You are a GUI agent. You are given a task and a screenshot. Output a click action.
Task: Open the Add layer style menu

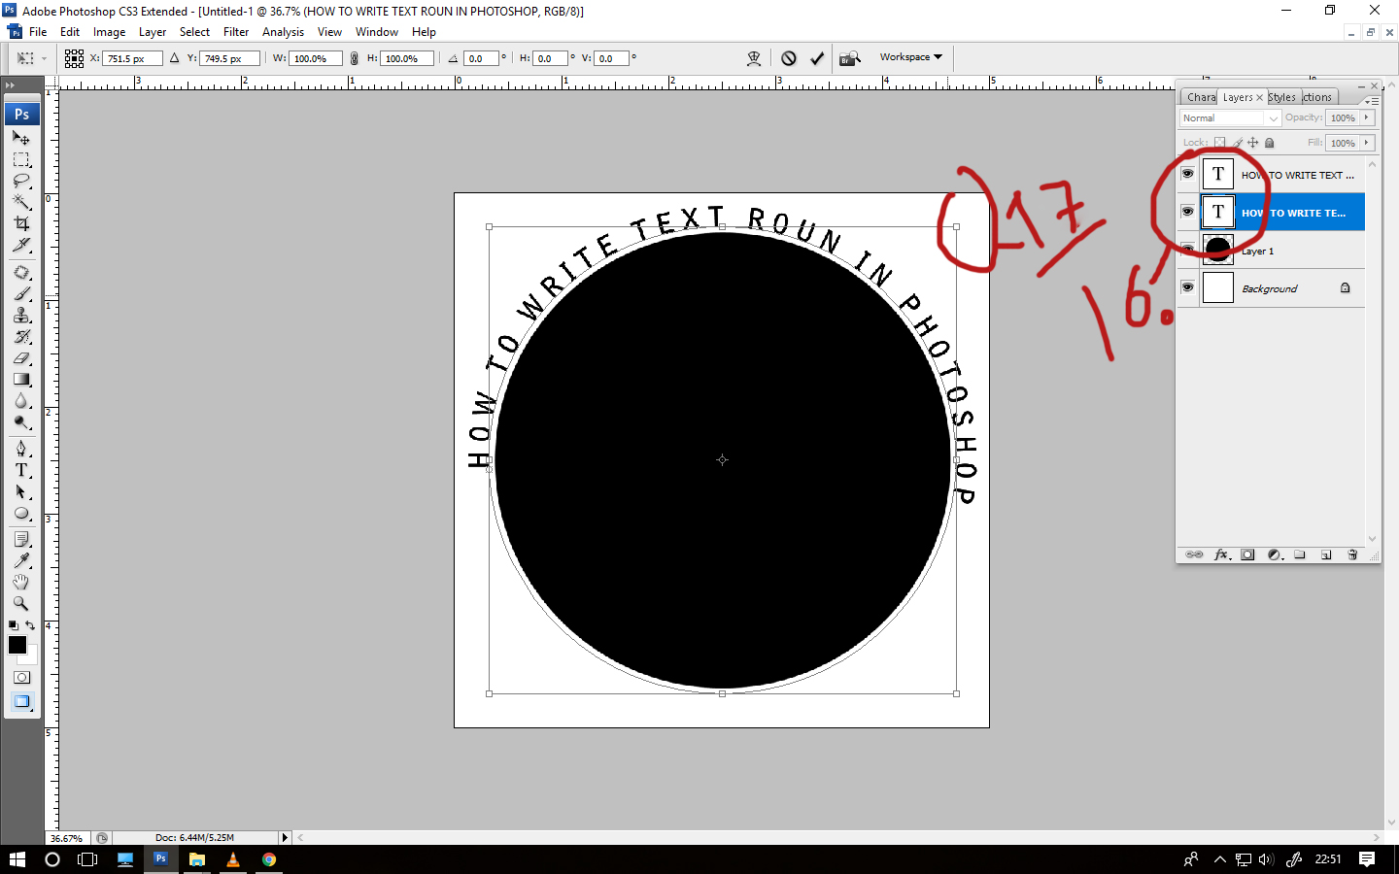pyautogui.click(x=1221, y=555)
